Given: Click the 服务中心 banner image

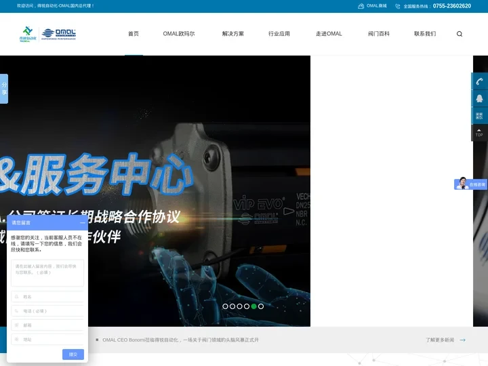Looking at the screenshot, I should [x=155, y=191].
